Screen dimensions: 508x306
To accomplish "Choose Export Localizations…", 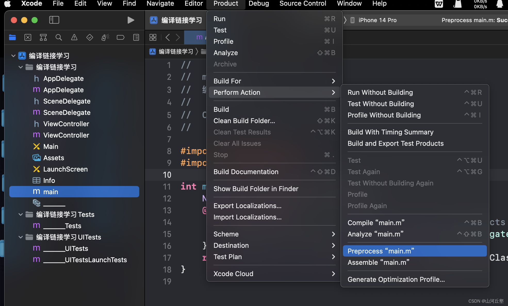I will pyautogui.click(x=274, y=206).
